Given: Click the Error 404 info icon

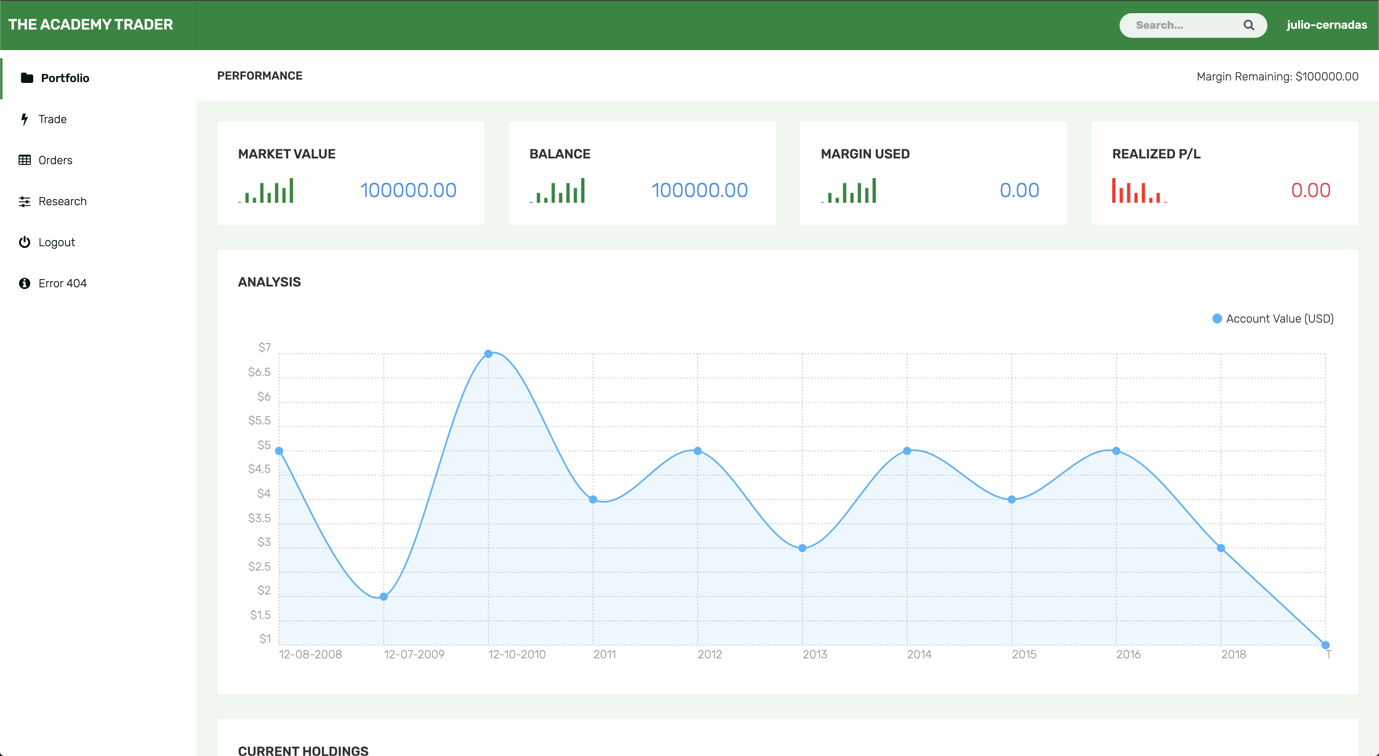Looking at the screenshot, I should point(25,283).
